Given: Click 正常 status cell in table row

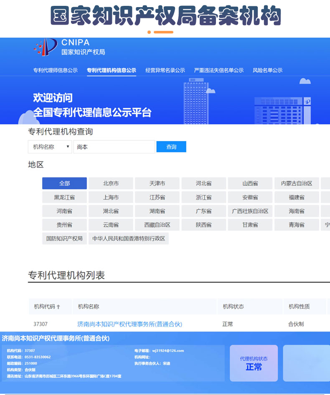Looking at the screenshot, I should (228, 324).
